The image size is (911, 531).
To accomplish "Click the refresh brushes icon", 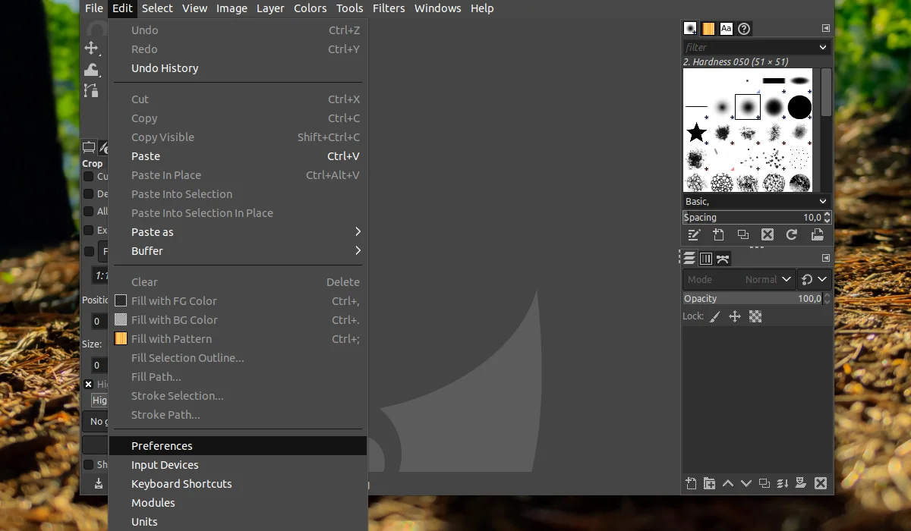I will click(792, 235).
